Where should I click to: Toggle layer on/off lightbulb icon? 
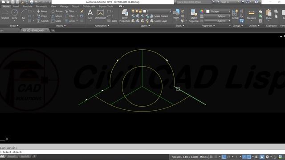pos(133,11)
